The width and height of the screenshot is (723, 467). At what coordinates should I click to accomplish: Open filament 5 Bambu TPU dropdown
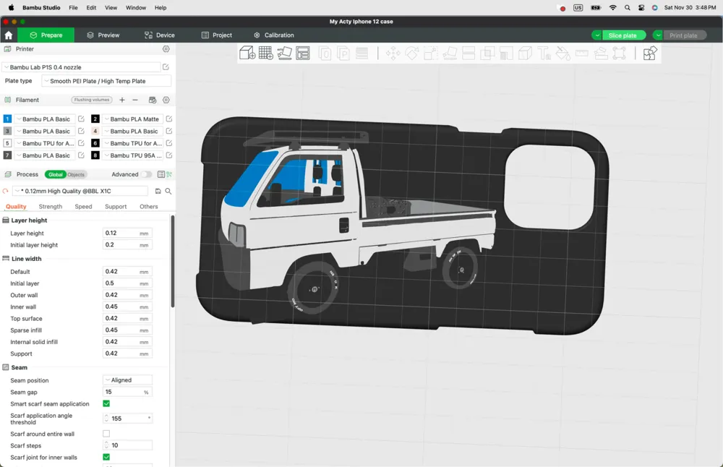pyautogui.click(x=45, y=143)
